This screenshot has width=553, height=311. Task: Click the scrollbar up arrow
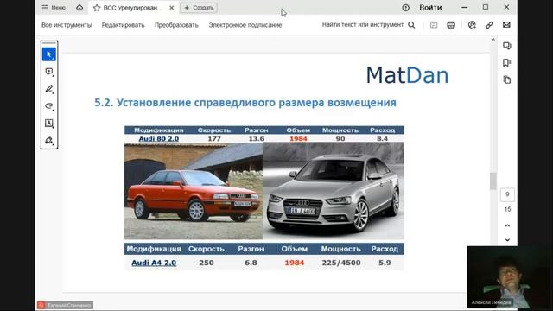coord(493,40)
